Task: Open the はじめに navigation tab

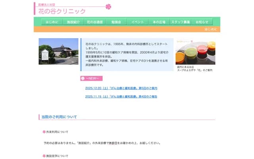Action: (x=52, y=22)
